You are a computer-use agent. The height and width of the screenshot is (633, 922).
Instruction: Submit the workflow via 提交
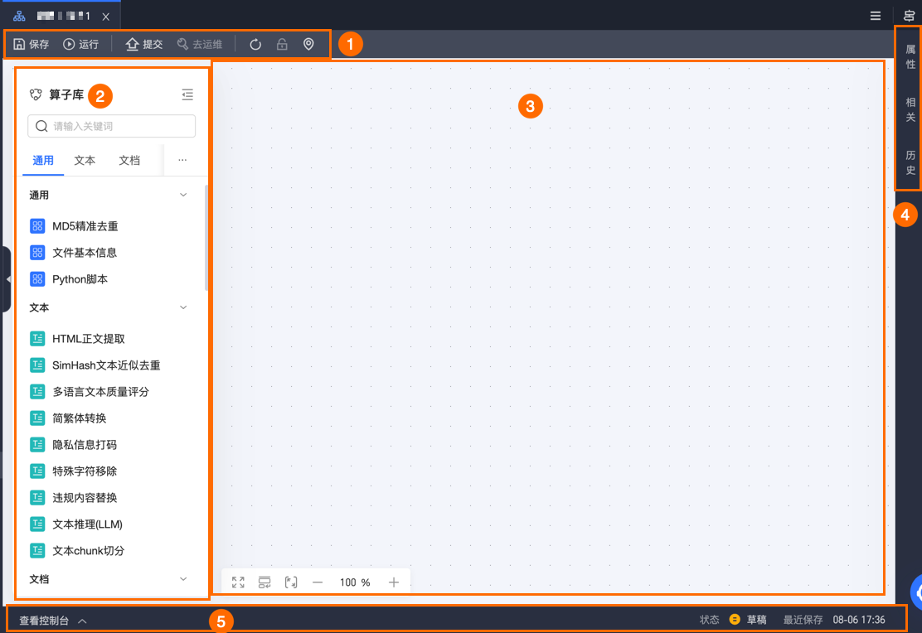(144, 44)
